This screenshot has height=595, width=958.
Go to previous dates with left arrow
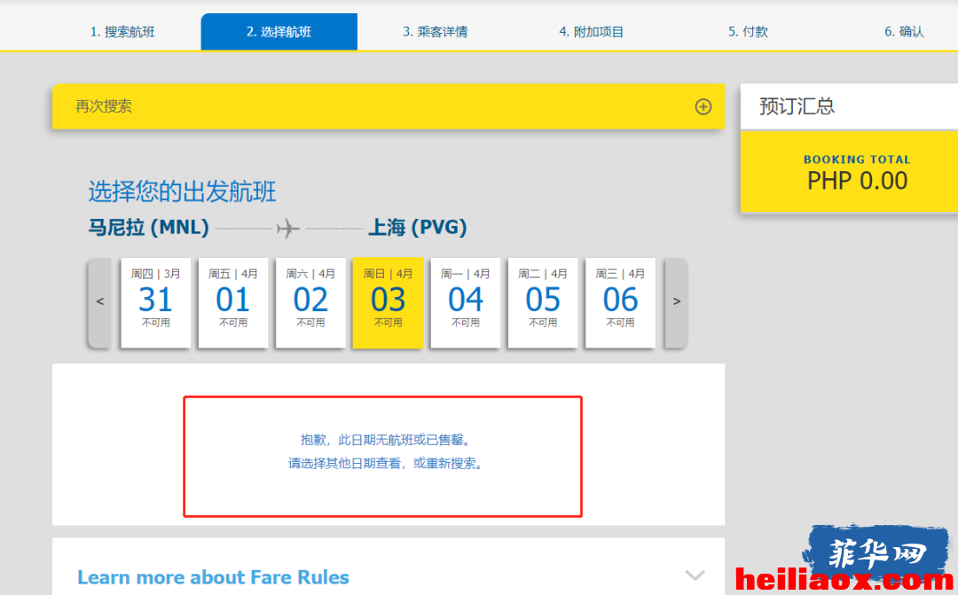[100, 301]
